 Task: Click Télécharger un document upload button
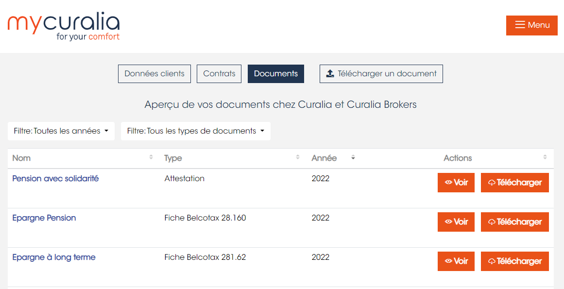[x=381, y=74]
